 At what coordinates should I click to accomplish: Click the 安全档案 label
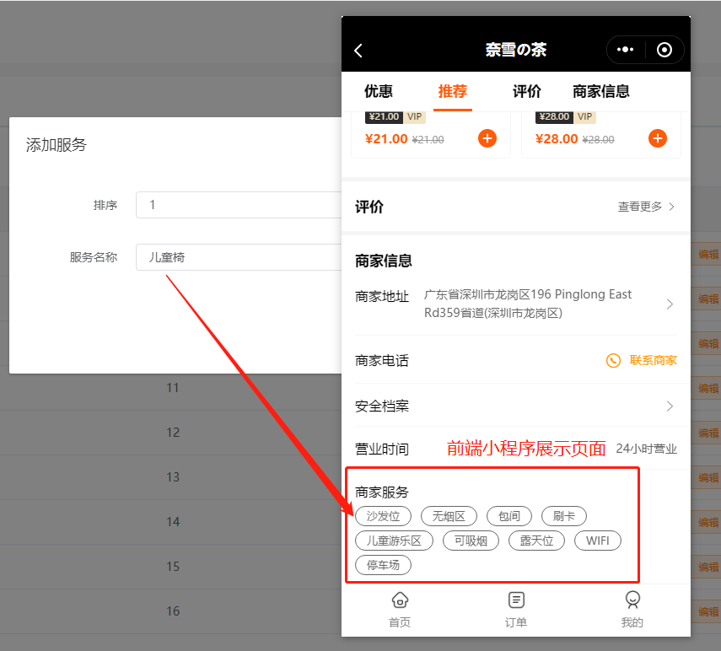382,406
